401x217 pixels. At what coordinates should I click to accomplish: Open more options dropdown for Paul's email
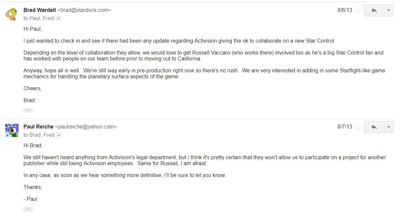point(389,127)
